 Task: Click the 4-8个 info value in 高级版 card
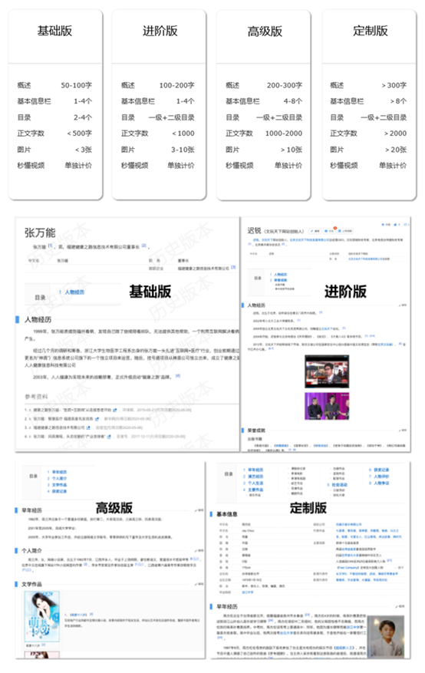point(293,101)
